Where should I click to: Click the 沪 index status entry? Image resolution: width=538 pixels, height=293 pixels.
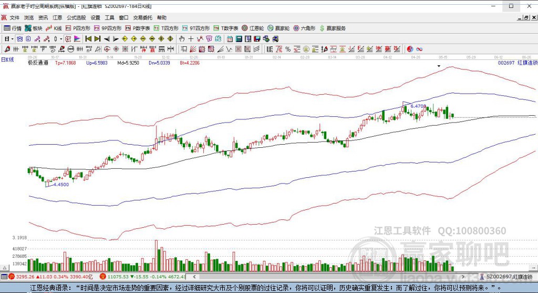[x=51, y=277]
